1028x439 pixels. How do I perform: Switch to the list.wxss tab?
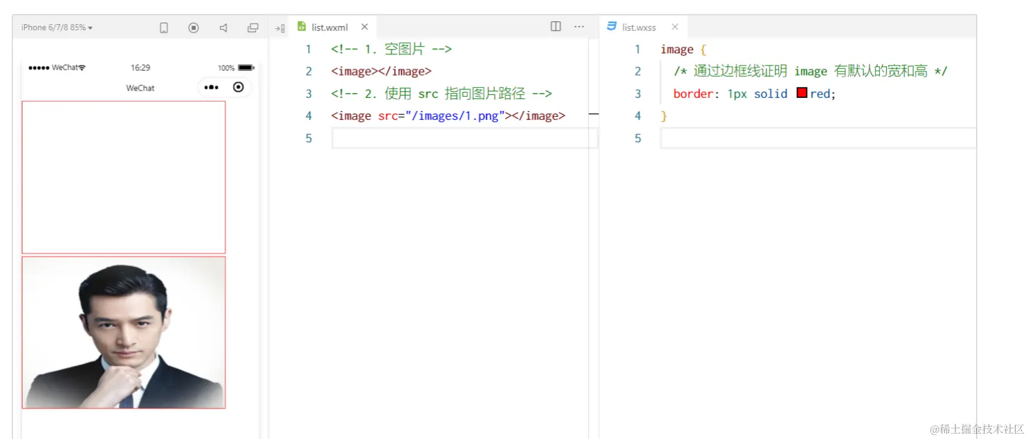click(639, 27)
